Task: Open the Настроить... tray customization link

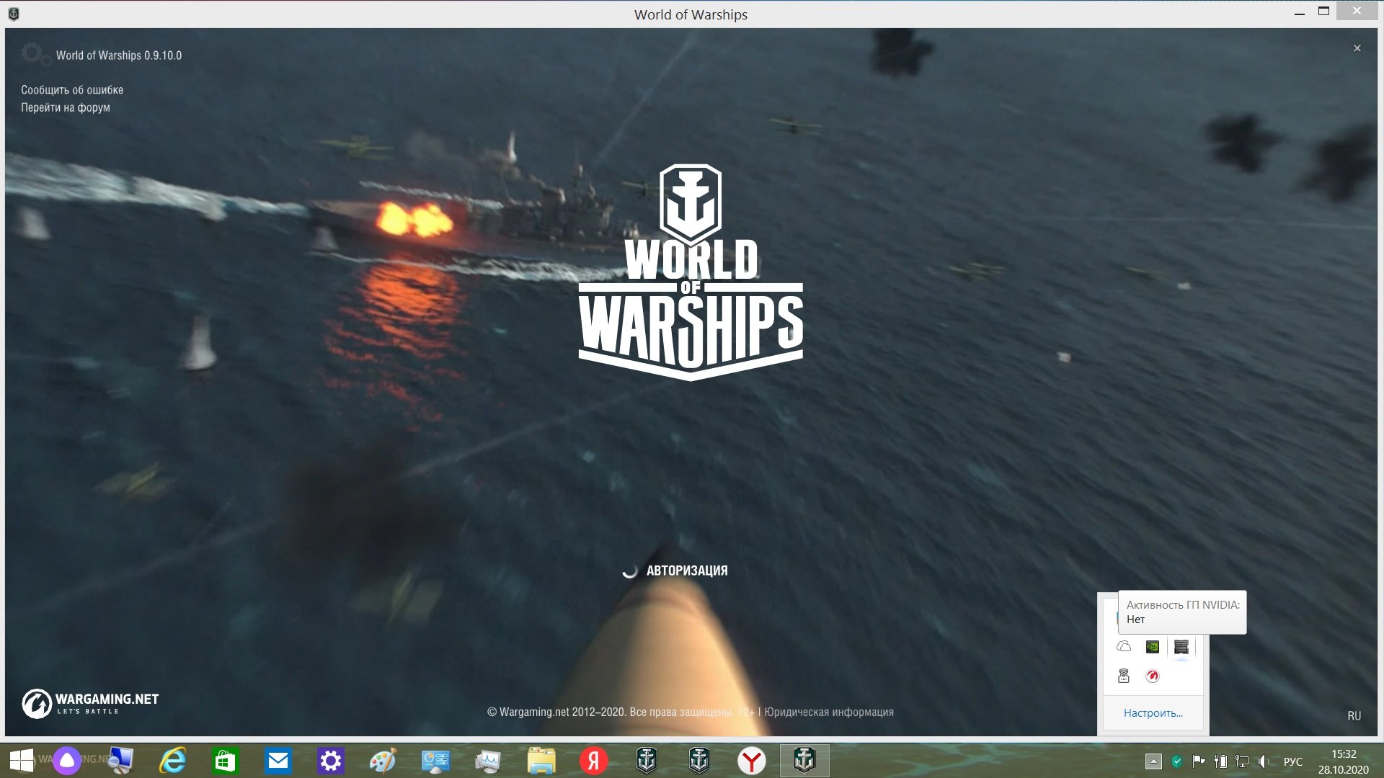Action: pyautogui.click(x=1153, y=713)
